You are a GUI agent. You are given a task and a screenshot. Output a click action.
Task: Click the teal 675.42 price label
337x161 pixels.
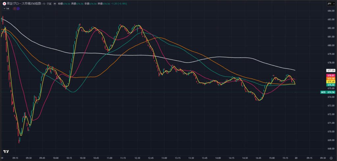[330, 85]
